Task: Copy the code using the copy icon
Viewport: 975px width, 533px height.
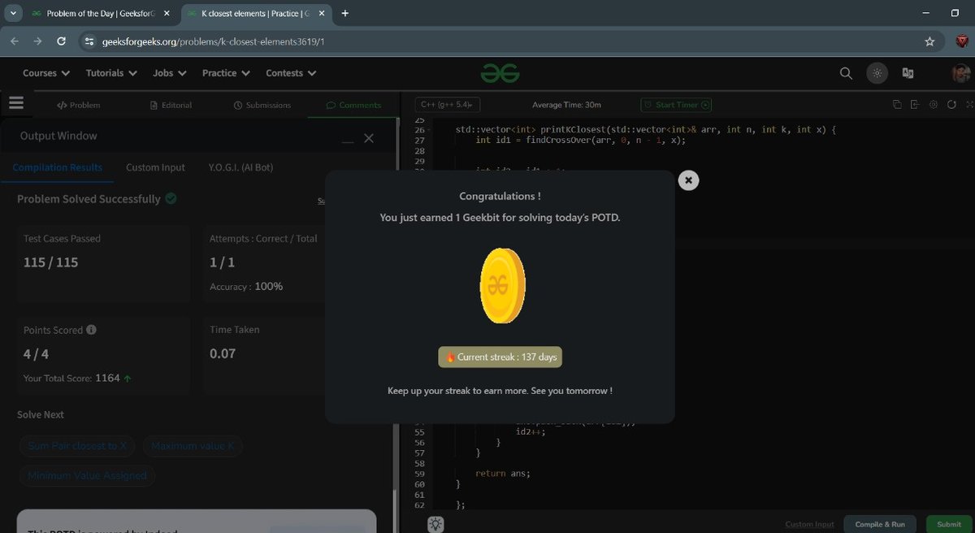Action: tap(896, 105)
